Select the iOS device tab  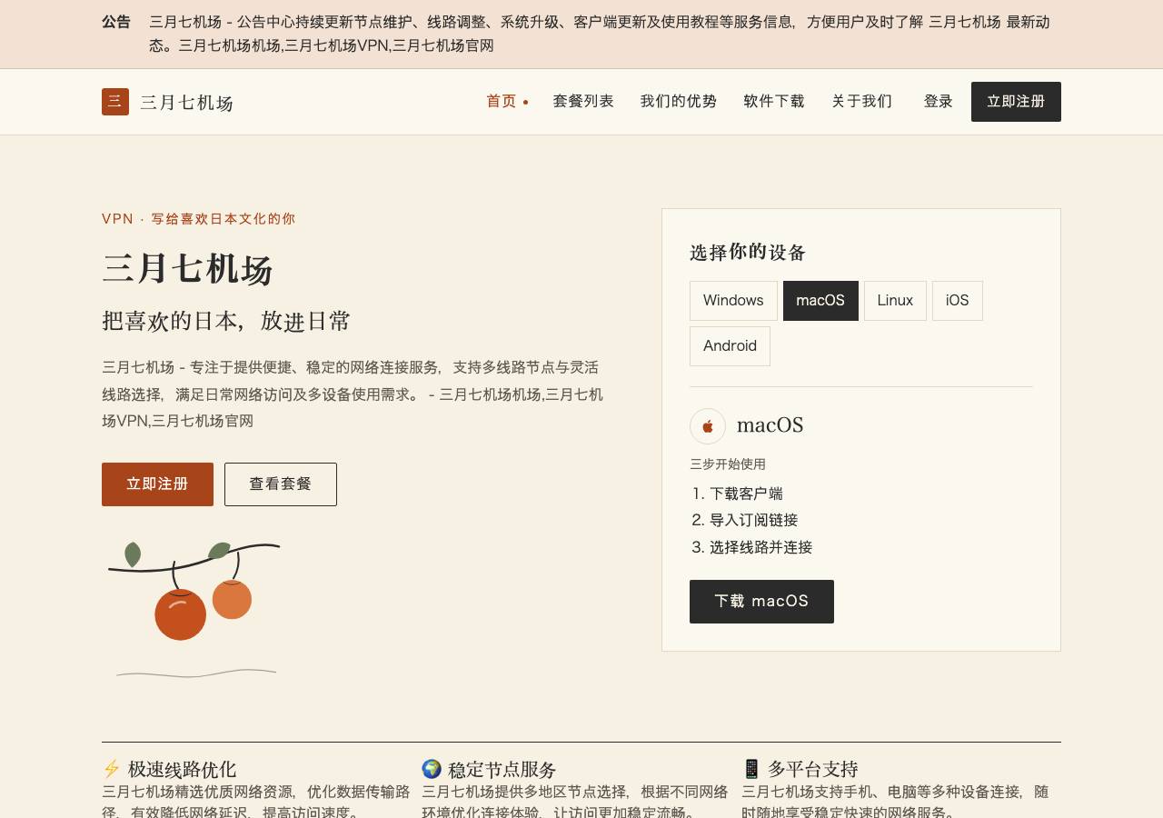click(x=958, y=301)
